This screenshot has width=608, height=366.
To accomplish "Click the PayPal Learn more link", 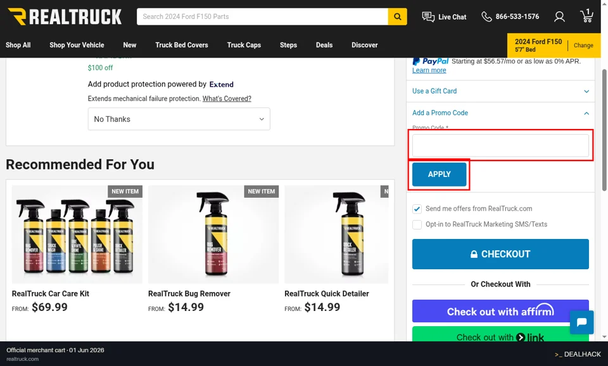I will [429, 70].
